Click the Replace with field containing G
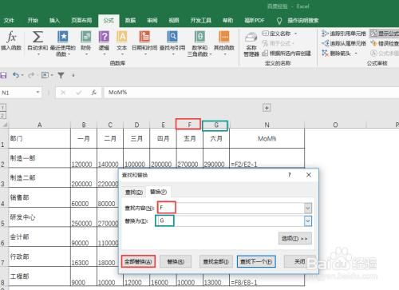 click(x=231, y=220)
